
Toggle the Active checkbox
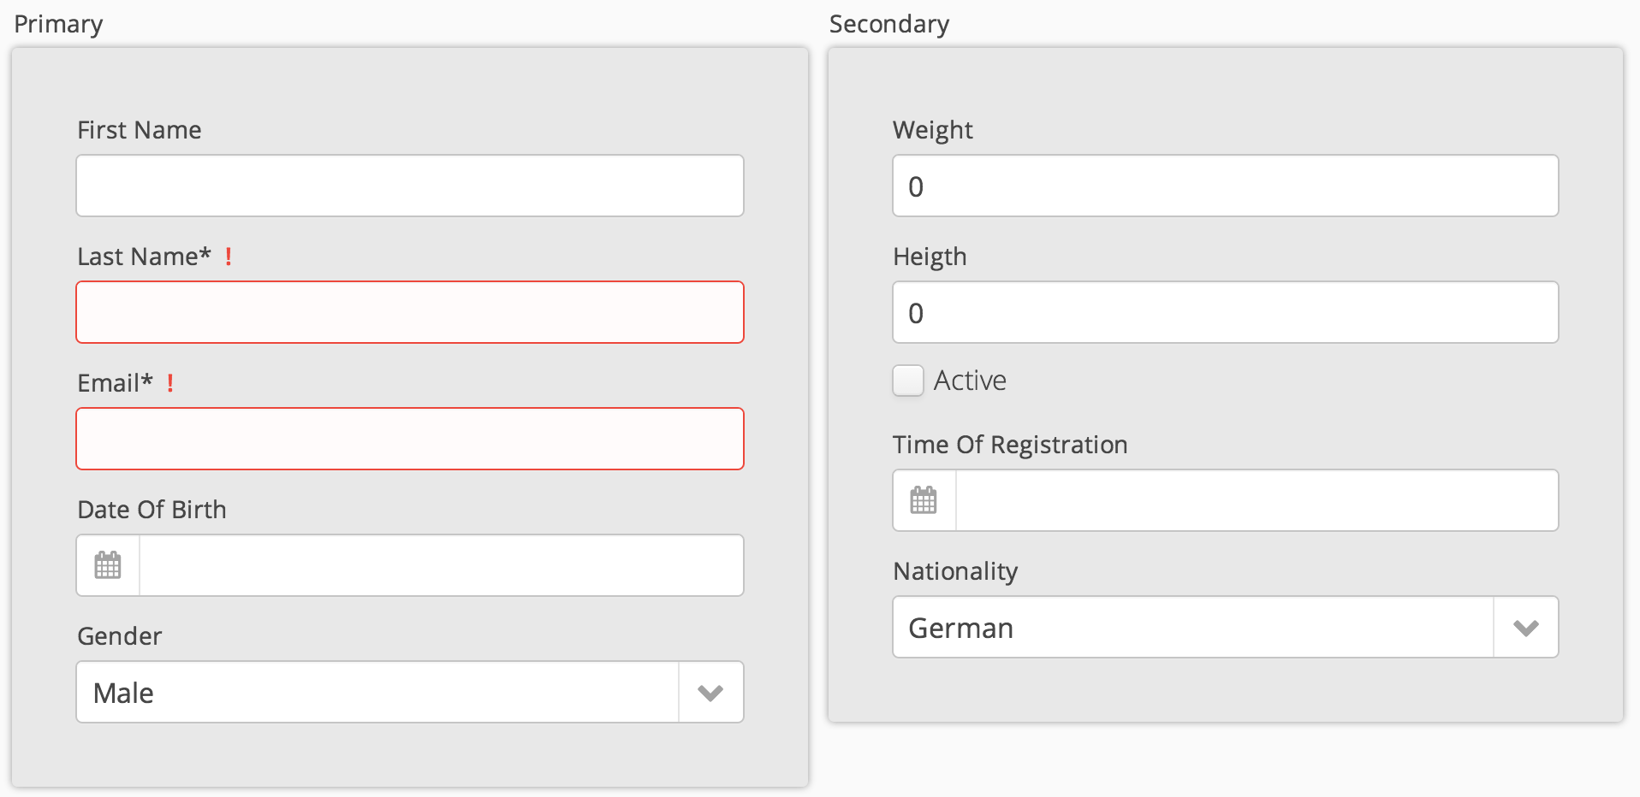point(908,381)
